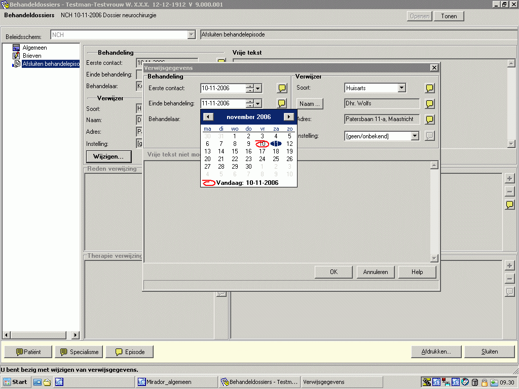Click note icon beside Einde behandeling
The height and width of the screenshot is (389, 519).
[282, 103]
